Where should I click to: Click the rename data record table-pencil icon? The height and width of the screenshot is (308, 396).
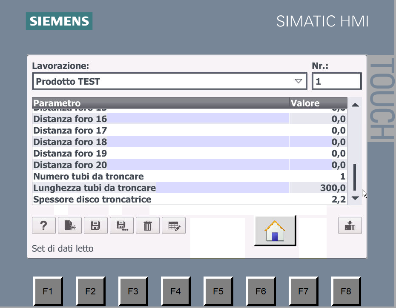pyautogui.click(x=174, y=225)
